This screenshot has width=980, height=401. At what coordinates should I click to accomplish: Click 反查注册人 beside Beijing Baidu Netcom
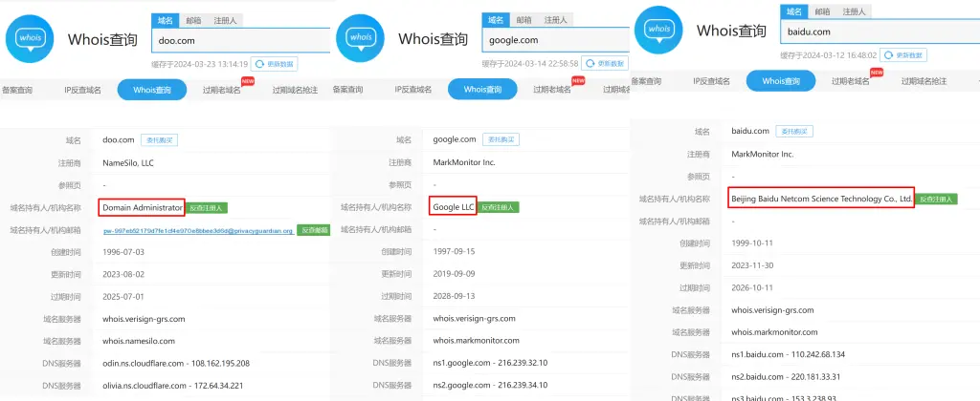tap(936, 199)
